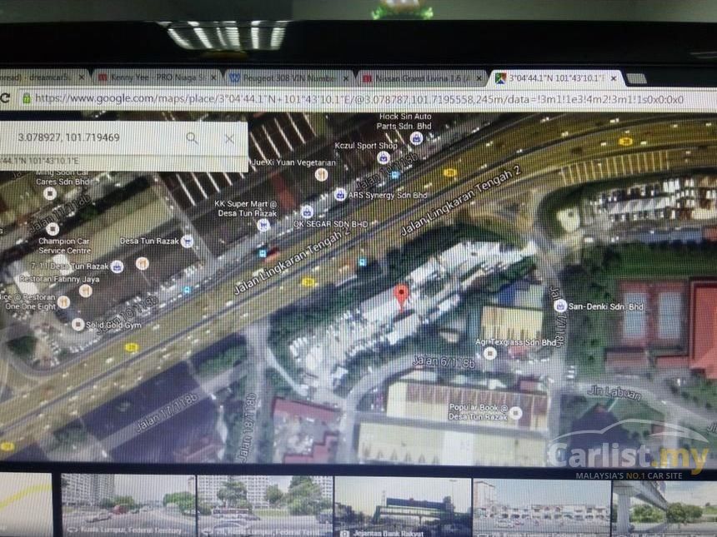Click the Jue Xi Yuan Vegetarian restaurant icon
The image size is (717, 537).
[x=321, y=174]
